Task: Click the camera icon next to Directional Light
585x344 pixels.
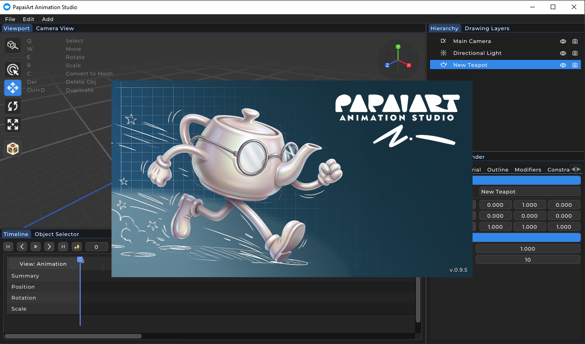Action: [x=574, y=53]
